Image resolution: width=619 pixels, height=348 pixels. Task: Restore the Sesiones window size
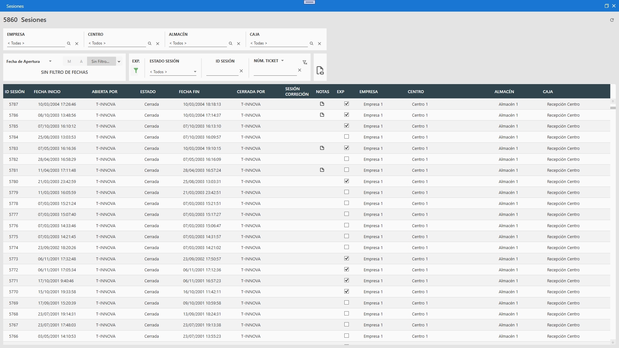[606, 6]
